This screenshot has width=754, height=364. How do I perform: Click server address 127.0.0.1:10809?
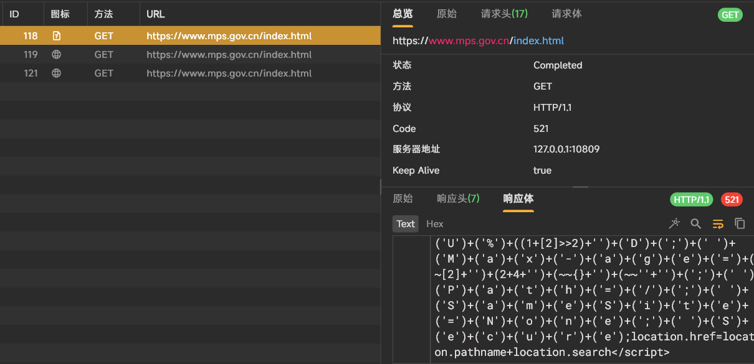tap(566, 149)
